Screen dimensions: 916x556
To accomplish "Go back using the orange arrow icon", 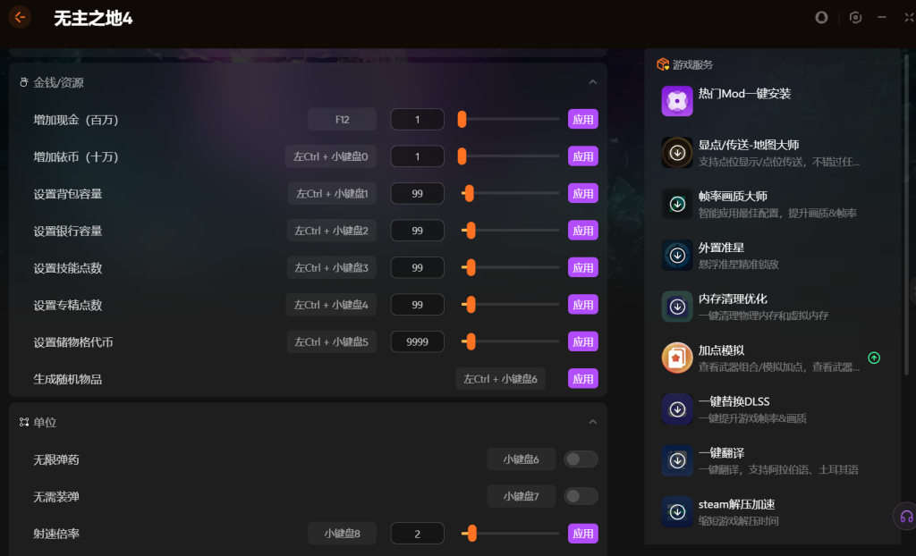I will click(20, 18).
